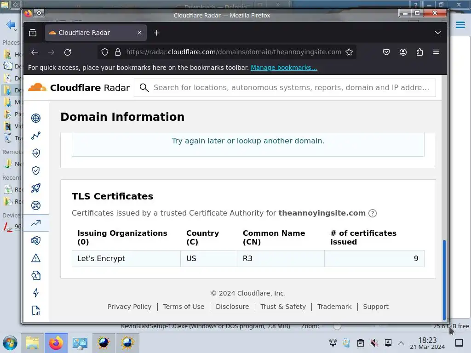Open the Trademark footer link
Image resolution: width=471 pixels, height=353 pixels.
334,307
